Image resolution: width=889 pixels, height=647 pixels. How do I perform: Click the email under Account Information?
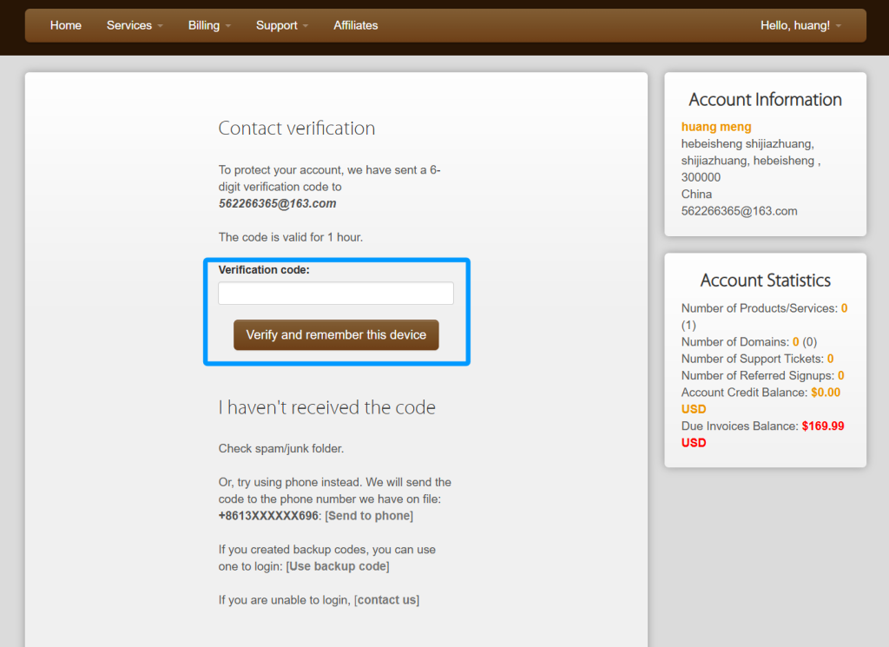[x=739, y=211]
